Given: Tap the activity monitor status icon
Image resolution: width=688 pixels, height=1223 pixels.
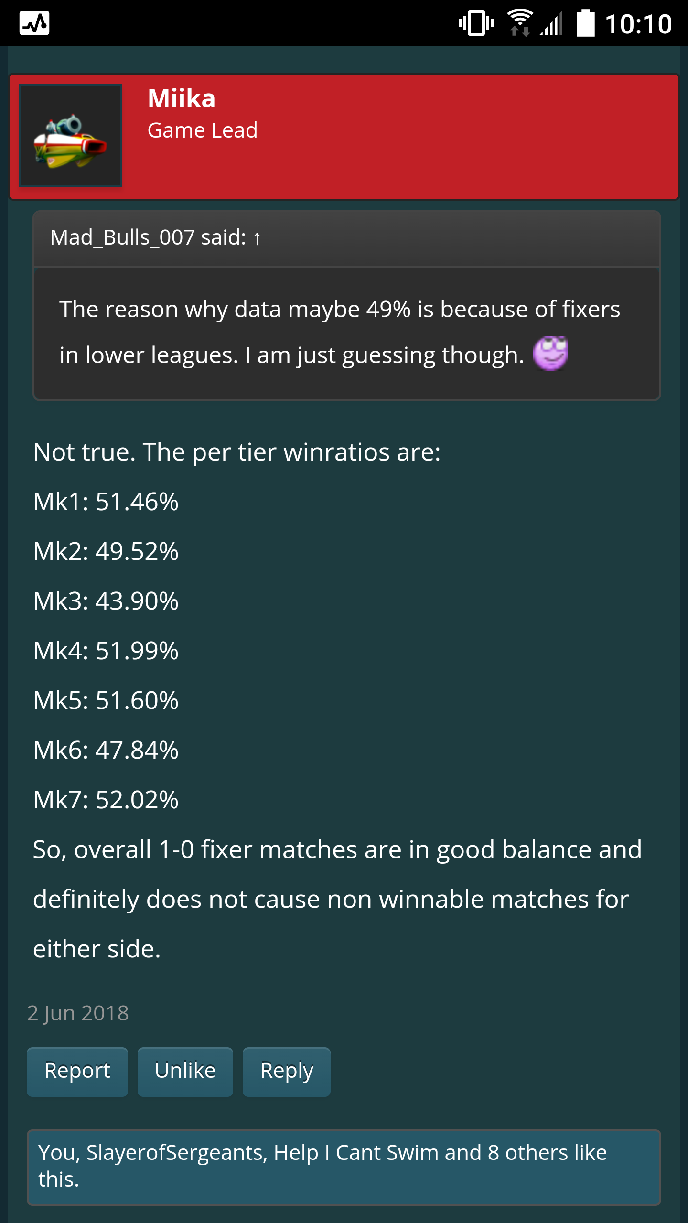Looking at the screenshot, I should [x=34, y=23].
